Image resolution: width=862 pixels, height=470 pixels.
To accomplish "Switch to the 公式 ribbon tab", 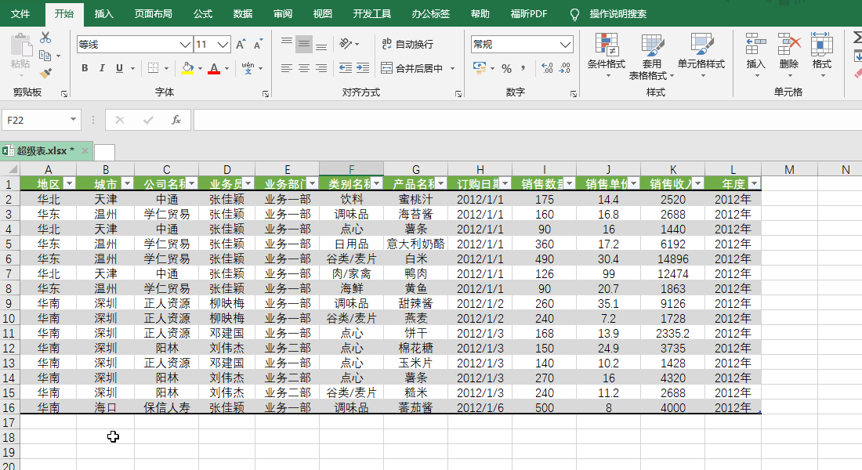I will pyautogui.click(x=202, y=13).
